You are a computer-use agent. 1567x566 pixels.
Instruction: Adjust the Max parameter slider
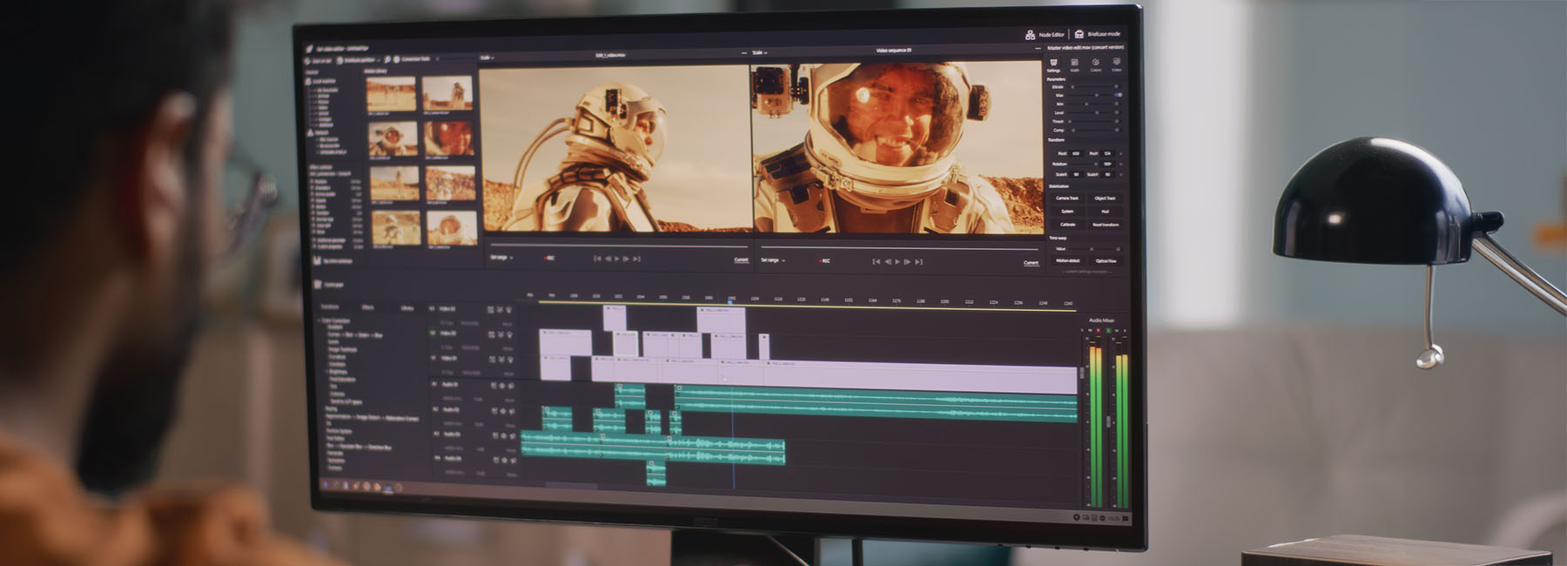point(1089,95)
